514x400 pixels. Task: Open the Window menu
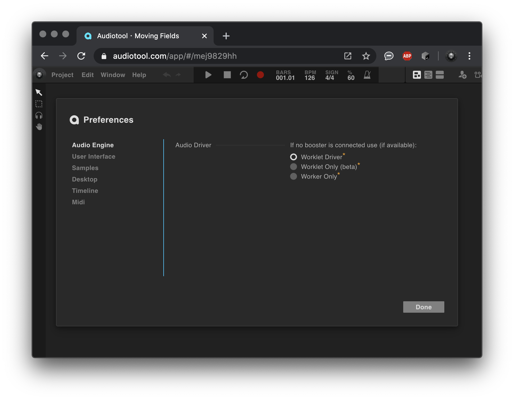point(113,75)
